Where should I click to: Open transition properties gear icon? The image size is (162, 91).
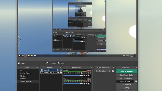tap(113, 71)
